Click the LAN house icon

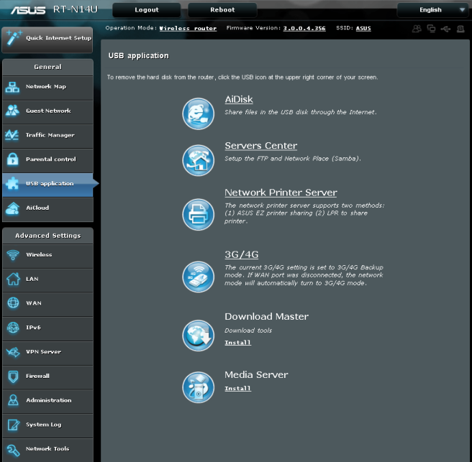pyautogui.click(x=13, y=279)
